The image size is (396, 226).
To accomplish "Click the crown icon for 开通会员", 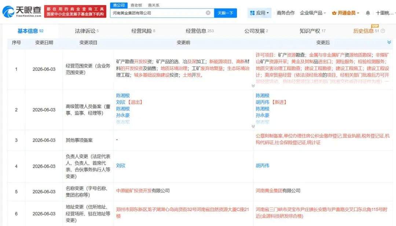I will click(x=334, y=13).
